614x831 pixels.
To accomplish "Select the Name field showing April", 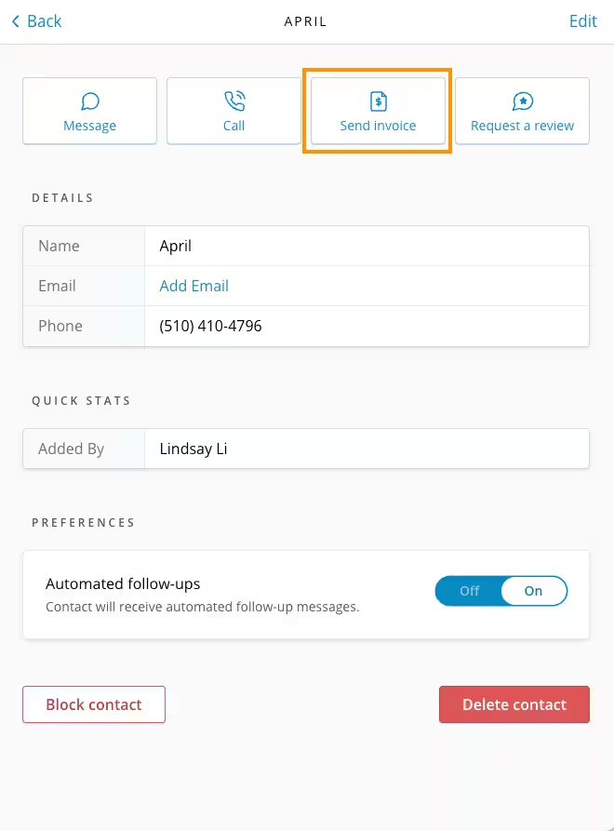I will 306,246.
